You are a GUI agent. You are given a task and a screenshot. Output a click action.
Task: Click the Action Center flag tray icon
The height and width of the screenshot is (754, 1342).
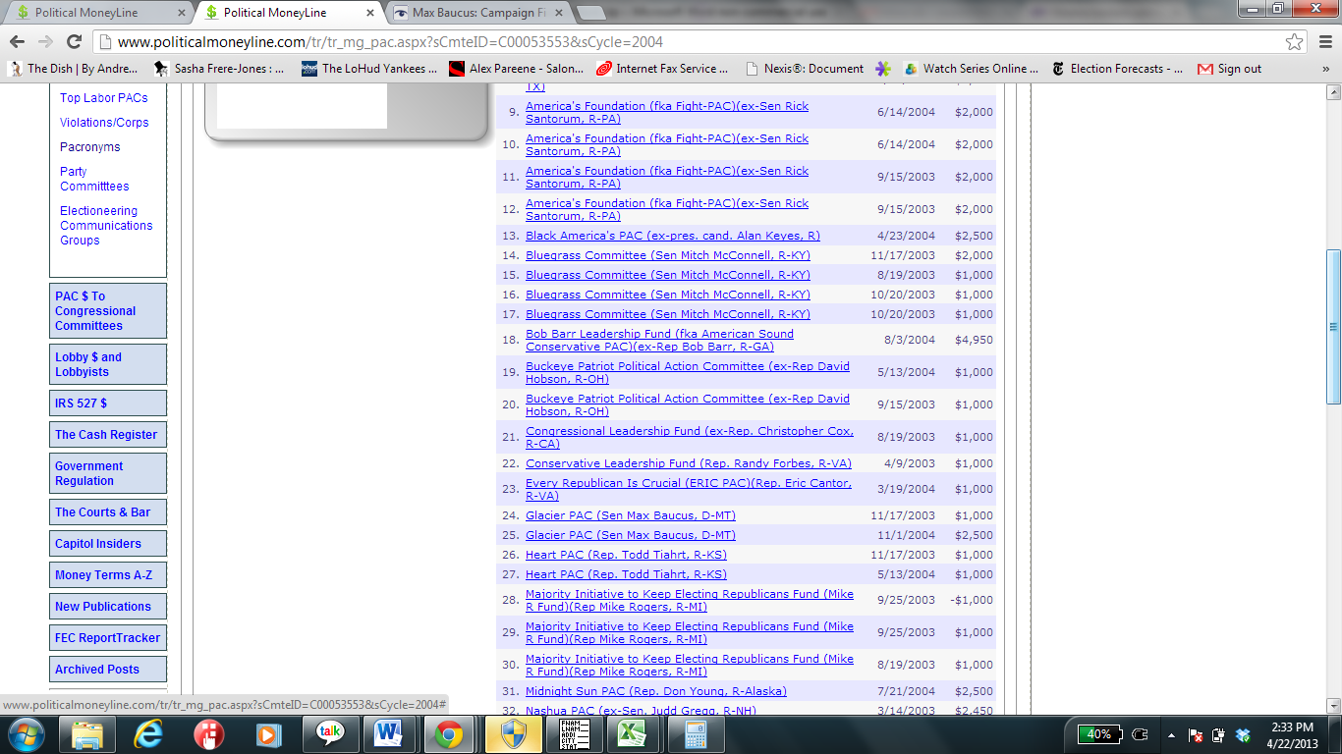[x=1196, y=734]
